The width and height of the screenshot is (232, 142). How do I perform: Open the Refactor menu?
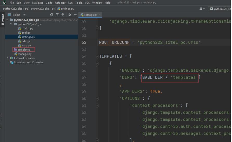pyautogui.click(x=60, y=3)
